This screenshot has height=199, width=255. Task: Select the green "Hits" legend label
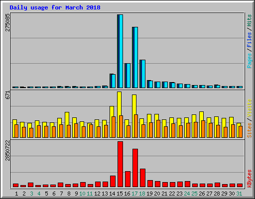point(249,20)
